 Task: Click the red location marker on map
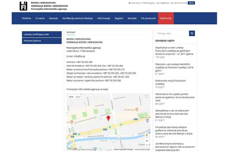[108, 118]
